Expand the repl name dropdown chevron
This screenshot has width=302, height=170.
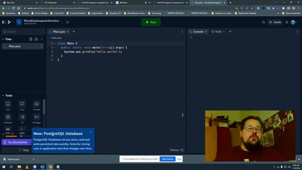[62, 22]
